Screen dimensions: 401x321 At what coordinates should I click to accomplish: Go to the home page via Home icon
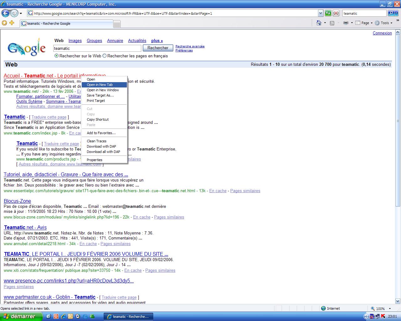click(319, 23)
